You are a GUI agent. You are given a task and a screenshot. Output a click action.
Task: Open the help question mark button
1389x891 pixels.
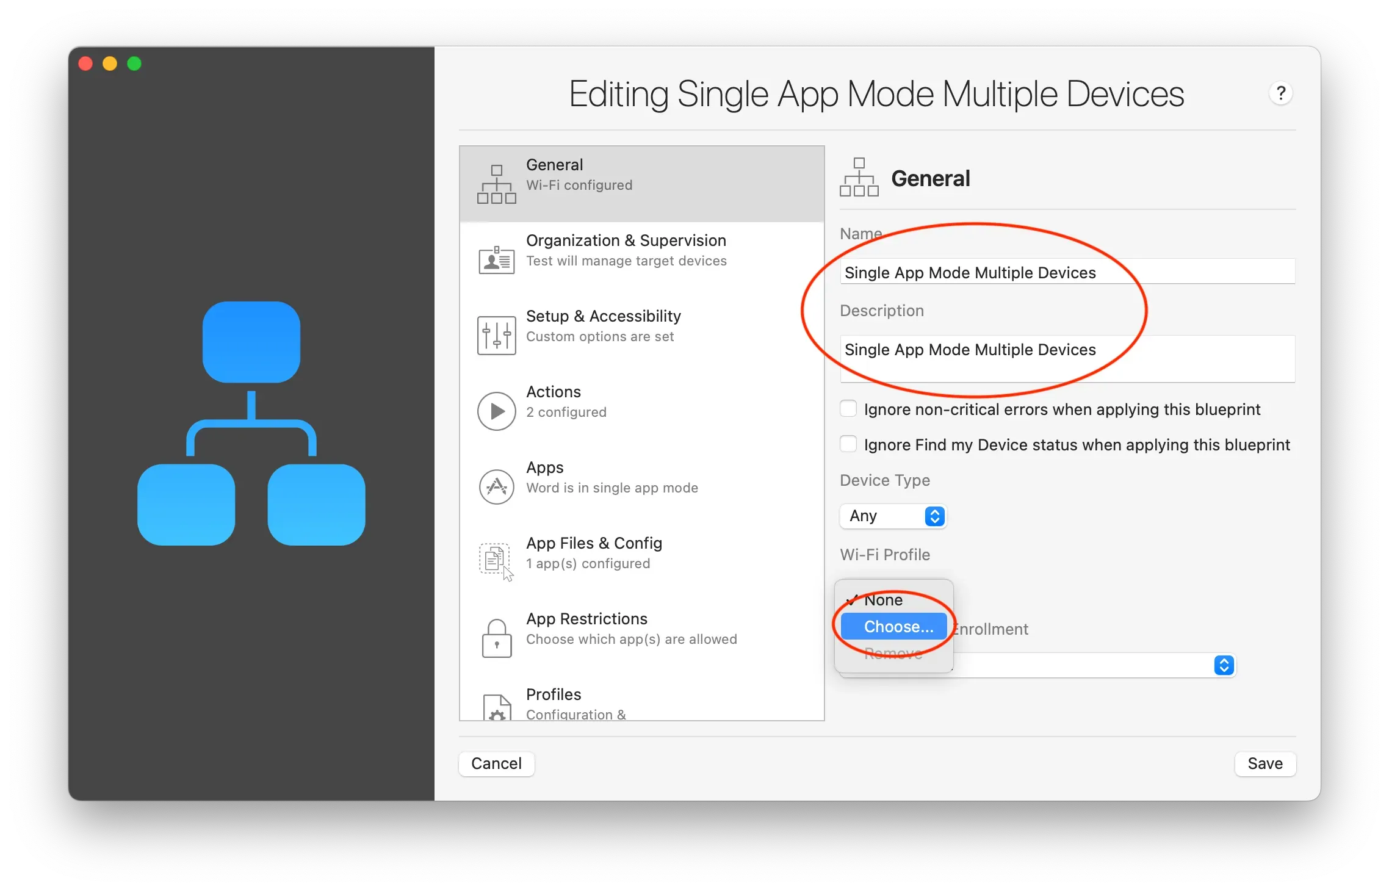(1280, 93)
